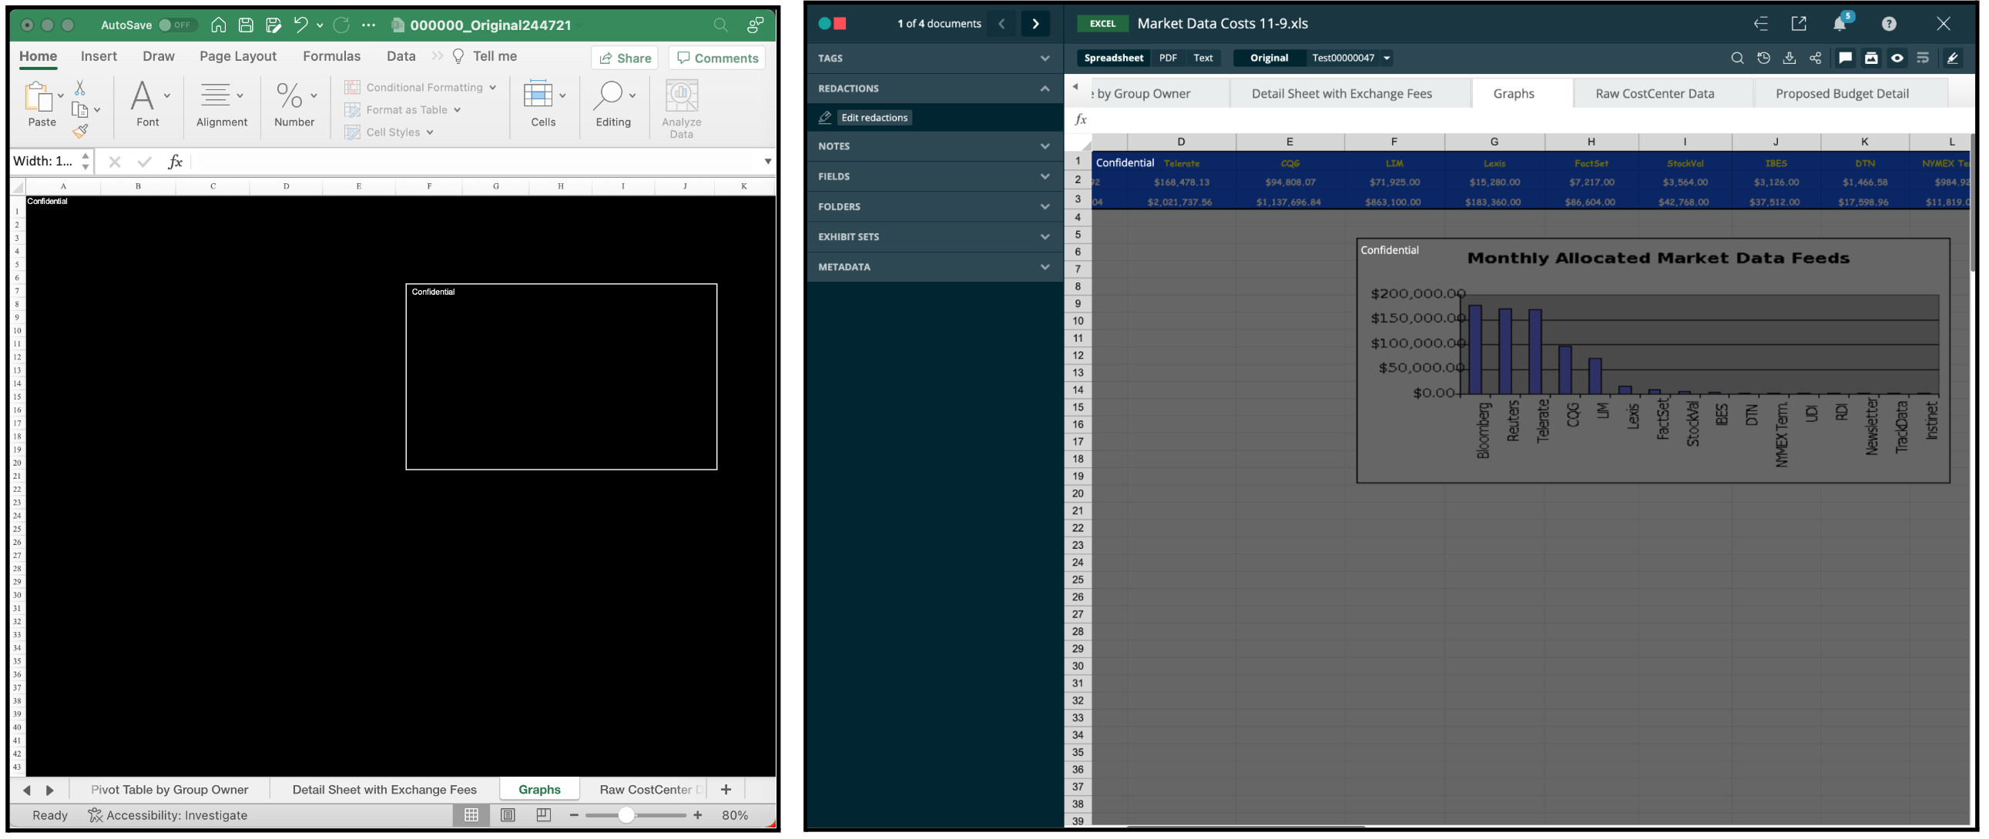Click the notifications bell icon
This screenshot has width=1989, height=839.
[1841, 23]
